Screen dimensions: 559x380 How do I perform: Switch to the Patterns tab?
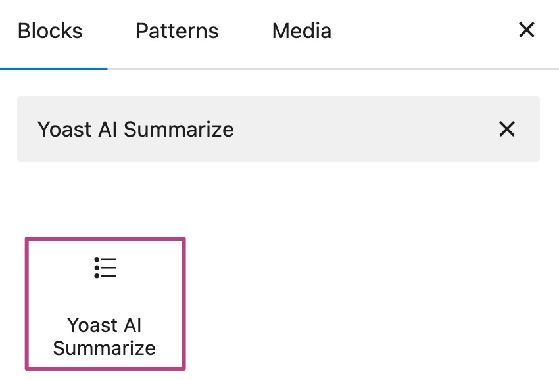[x=176, y=31]
